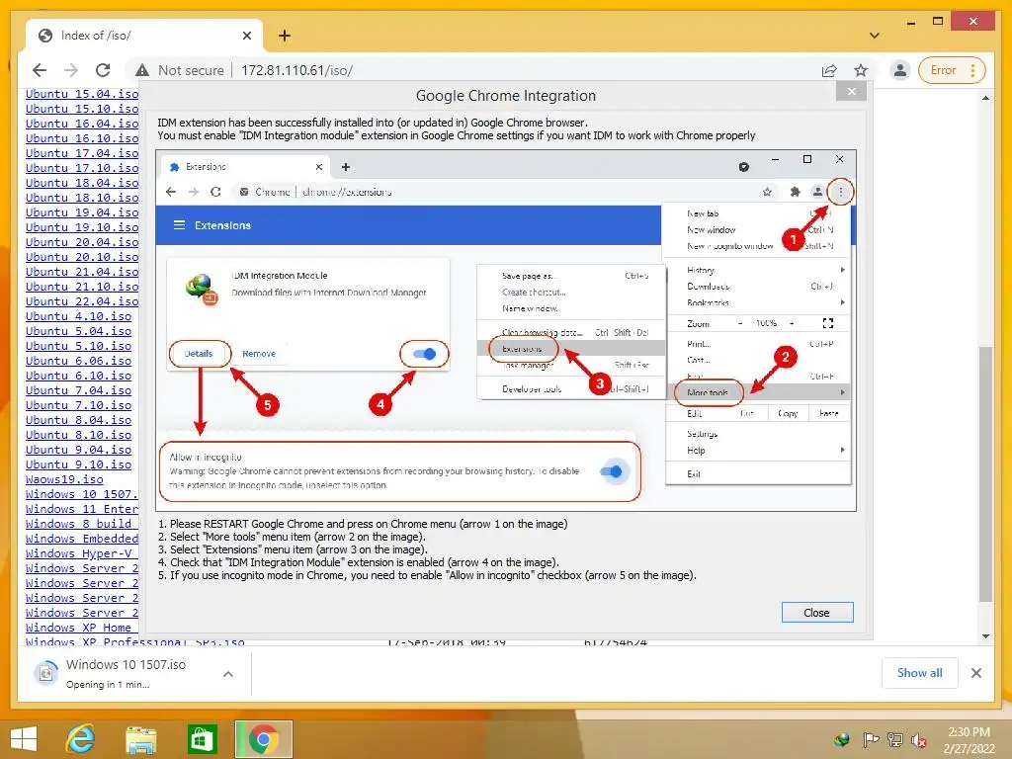The width and height of the screenshot is (1012, 759).
Task: Click the IDM tray icon
Action: (842, 739)
